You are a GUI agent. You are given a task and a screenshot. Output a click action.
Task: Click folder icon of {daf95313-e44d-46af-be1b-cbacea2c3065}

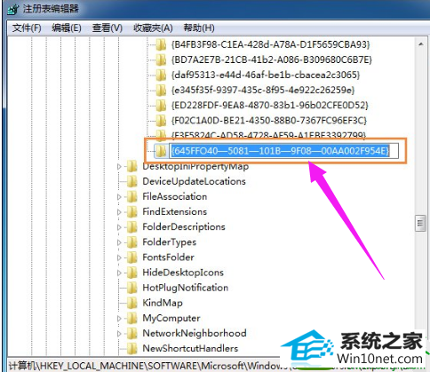(161, 75)
